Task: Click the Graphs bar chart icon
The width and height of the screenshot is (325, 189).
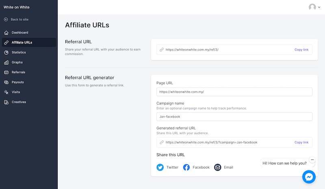Action: (x=6, y=62)
